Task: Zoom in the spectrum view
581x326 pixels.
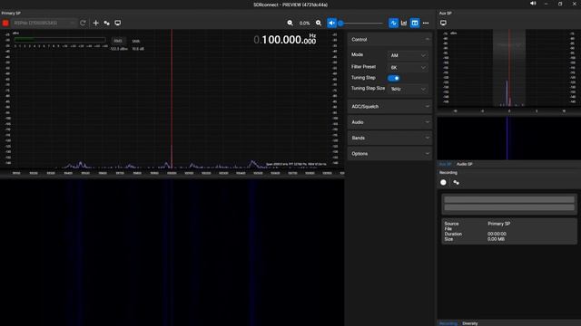Action: coord(319,23)
